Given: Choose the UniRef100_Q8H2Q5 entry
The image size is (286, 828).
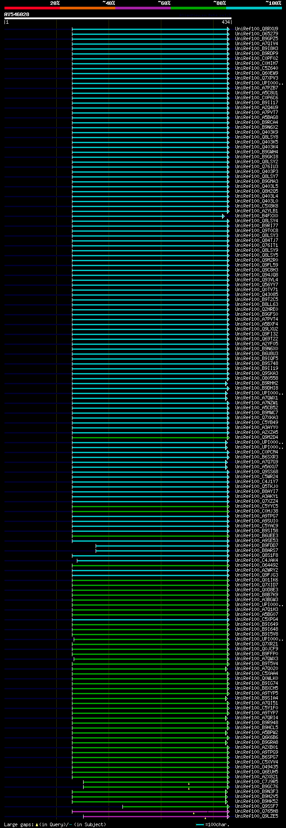Looking at the screenshot, I should pyautogui.click(x=257, y=191).
